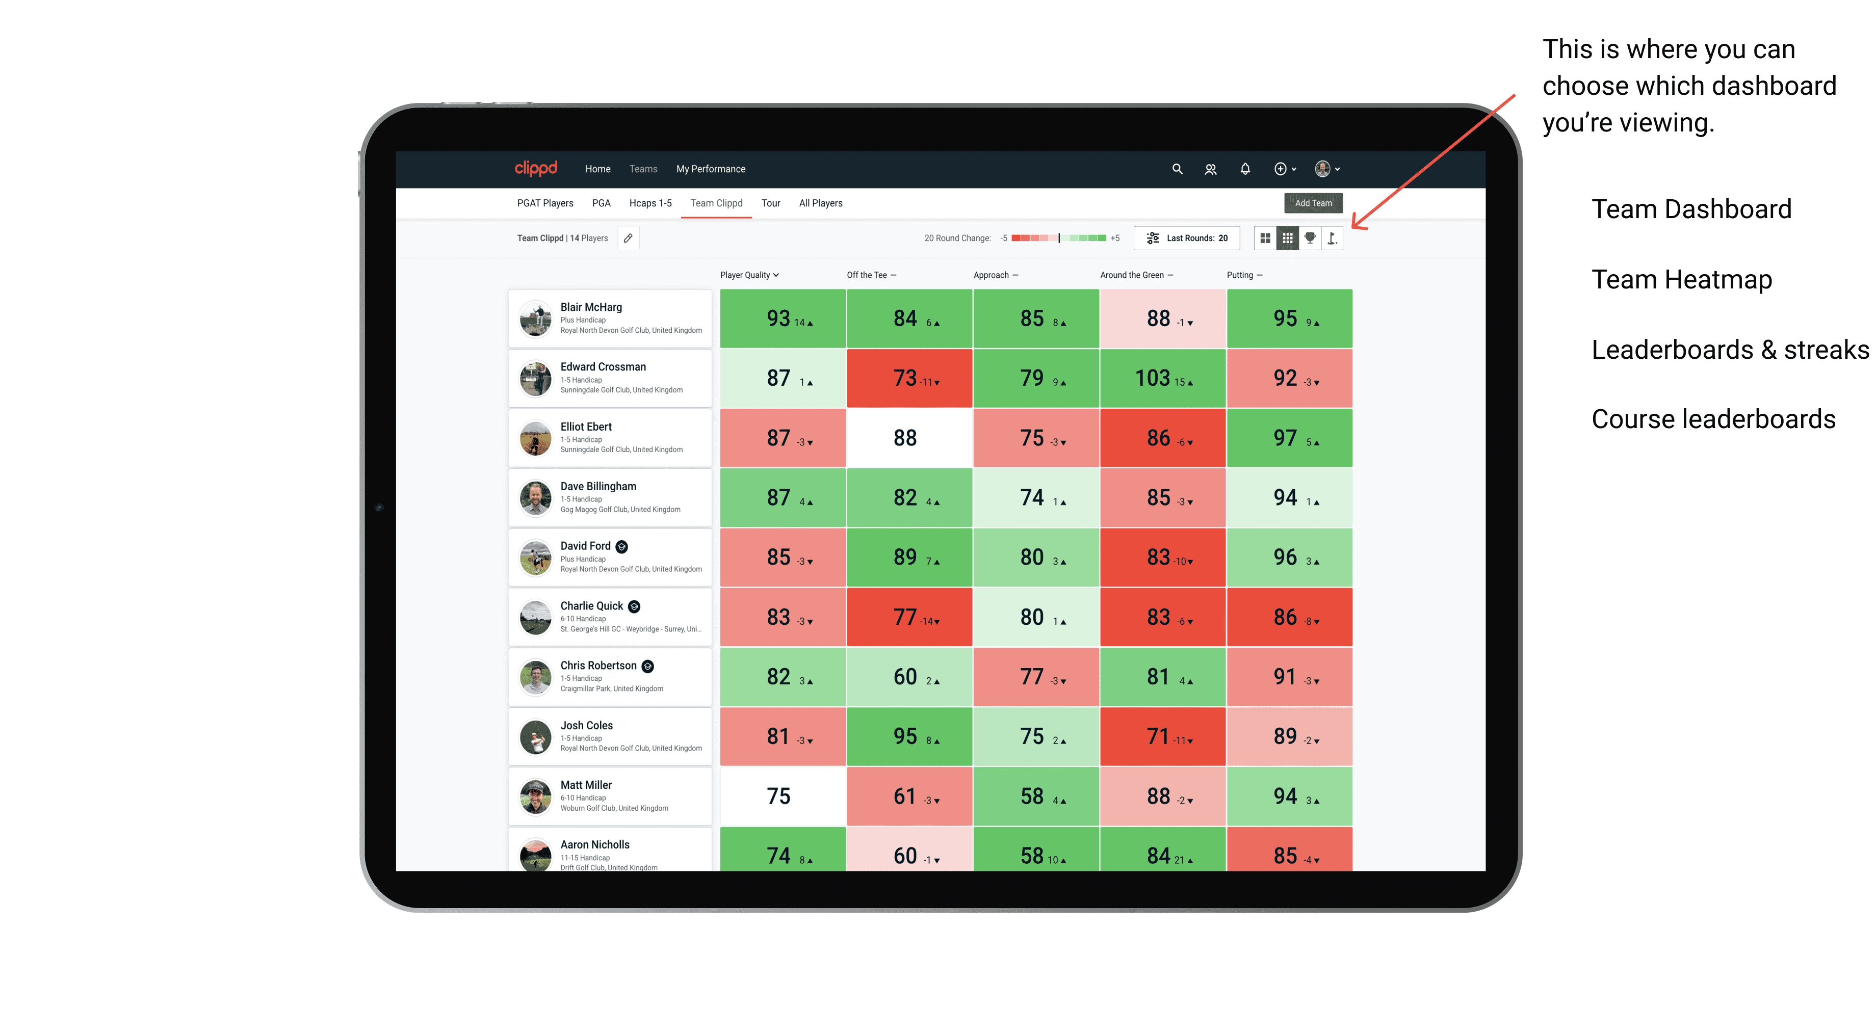Screen dimensions: 1876x1009
Task: Expand the Approach column filter
Action: [1018, 275]
